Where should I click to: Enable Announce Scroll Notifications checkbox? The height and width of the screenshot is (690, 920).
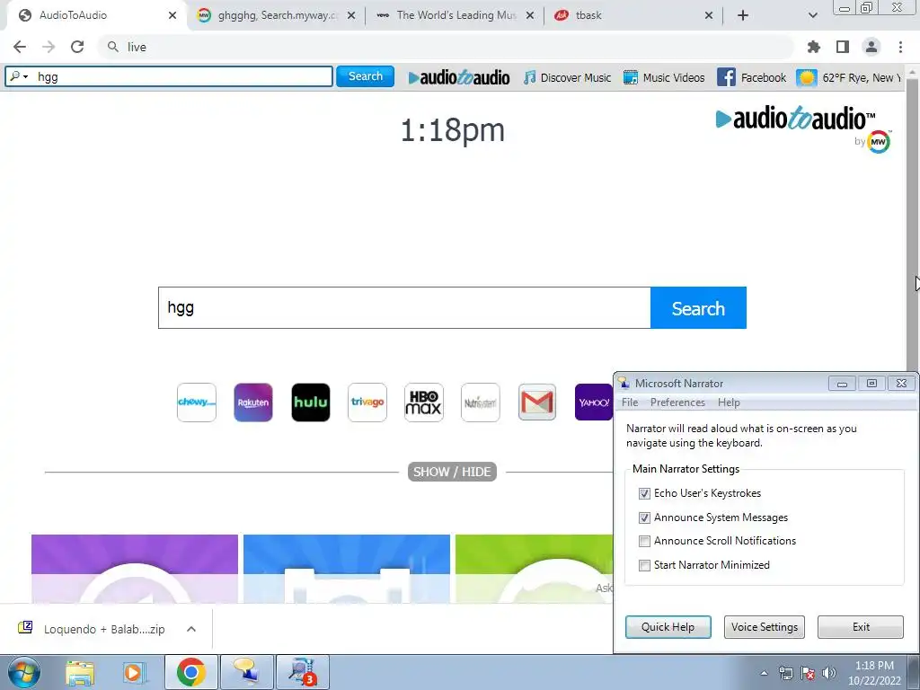[x=644, y=541]
